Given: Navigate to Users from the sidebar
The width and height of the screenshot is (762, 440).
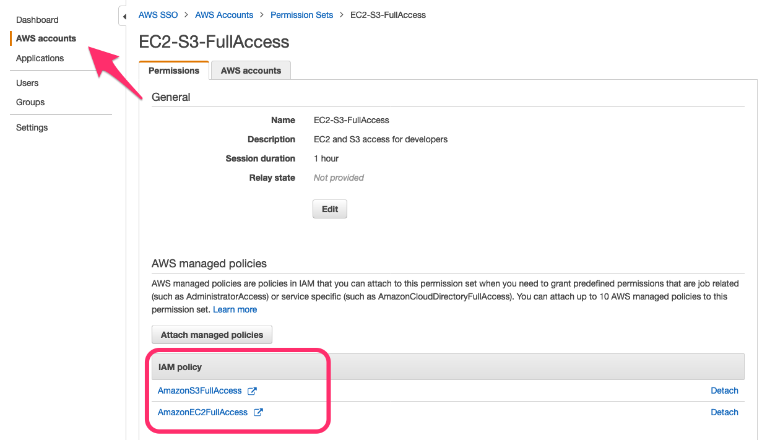Looking at the screenshot, I should [x=27, y=83].
